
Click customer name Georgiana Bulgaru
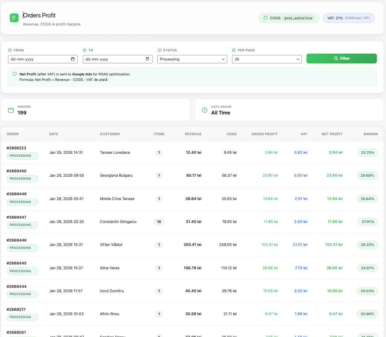[116, 176]
